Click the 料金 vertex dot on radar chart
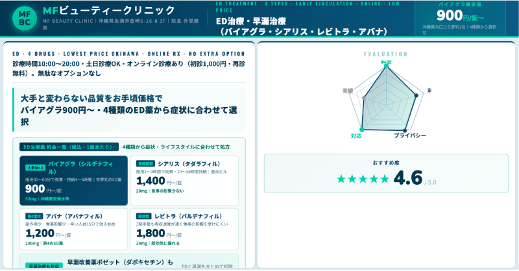 coord(386,66)
